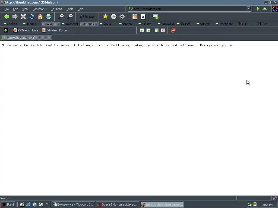Go to the home page icon
This screenshot has width=278, height=208.
[40, 17]
